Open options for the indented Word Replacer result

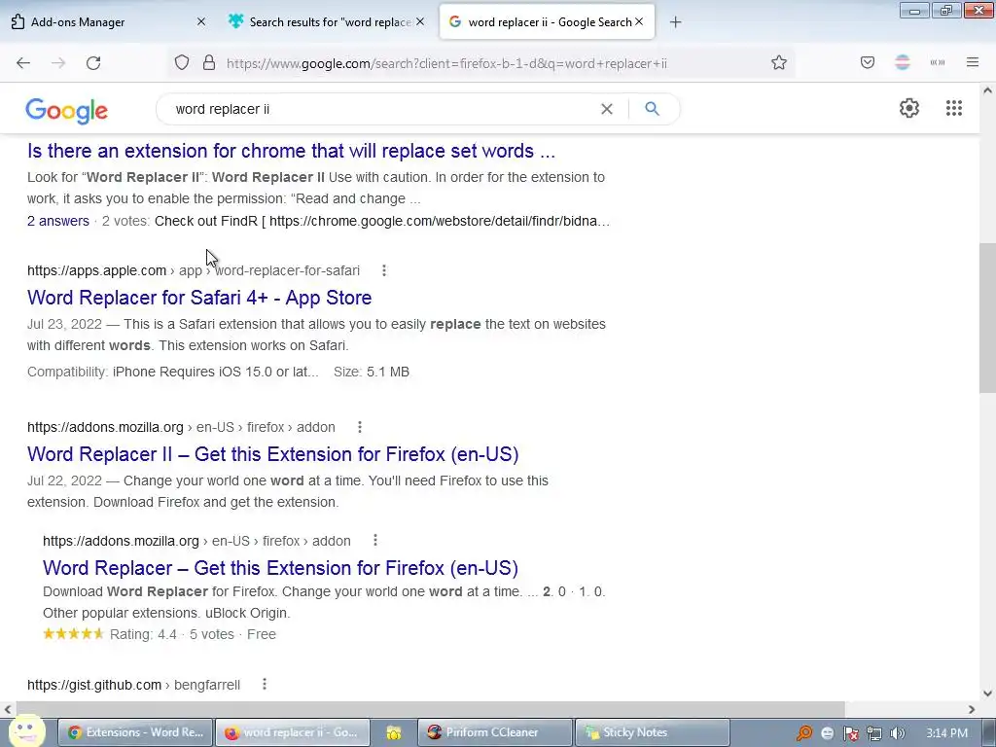(375, 541)
